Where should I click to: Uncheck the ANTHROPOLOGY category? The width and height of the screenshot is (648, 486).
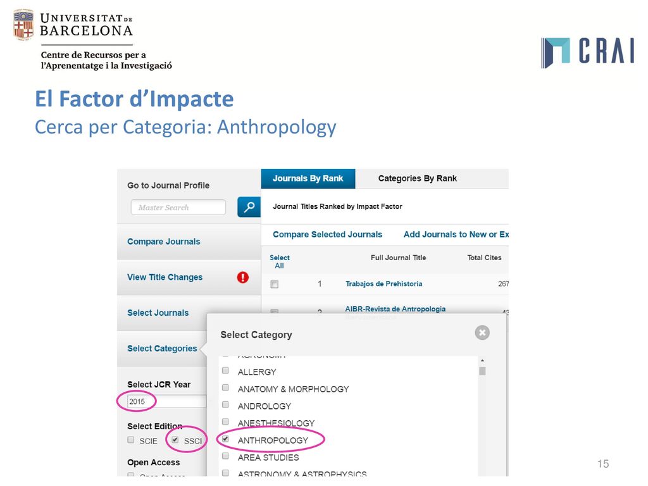(225, 439)
